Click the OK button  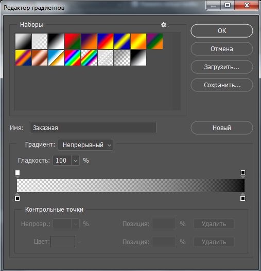tap(222, 31)
